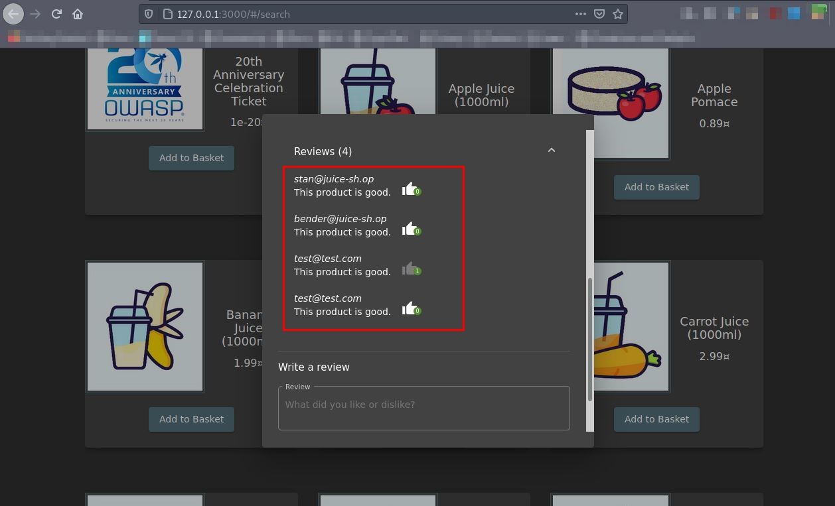This screenshot has width=835, height=506.
Task: Reload the current page
Action: coord(56,14)
